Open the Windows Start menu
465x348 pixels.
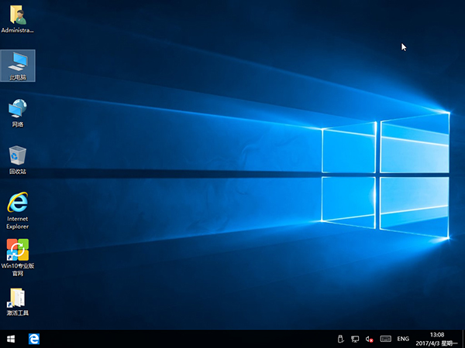coord(11,339)
